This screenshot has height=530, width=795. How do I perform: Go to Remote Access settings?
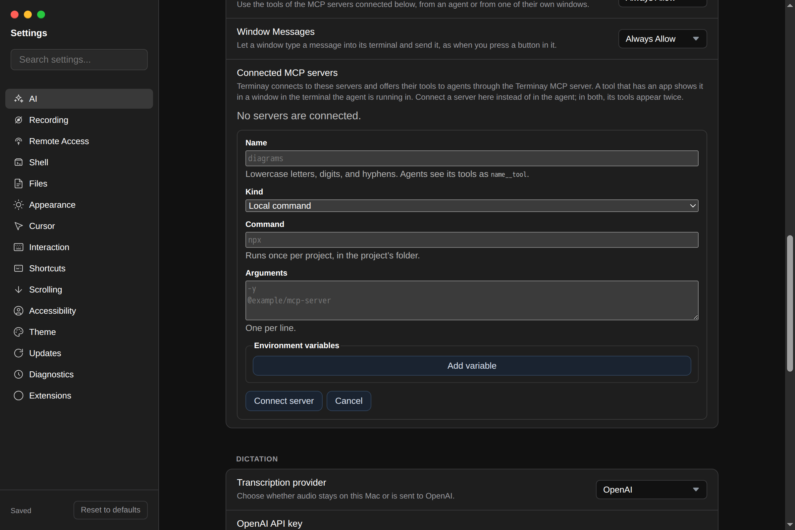[x=79, y=141]
